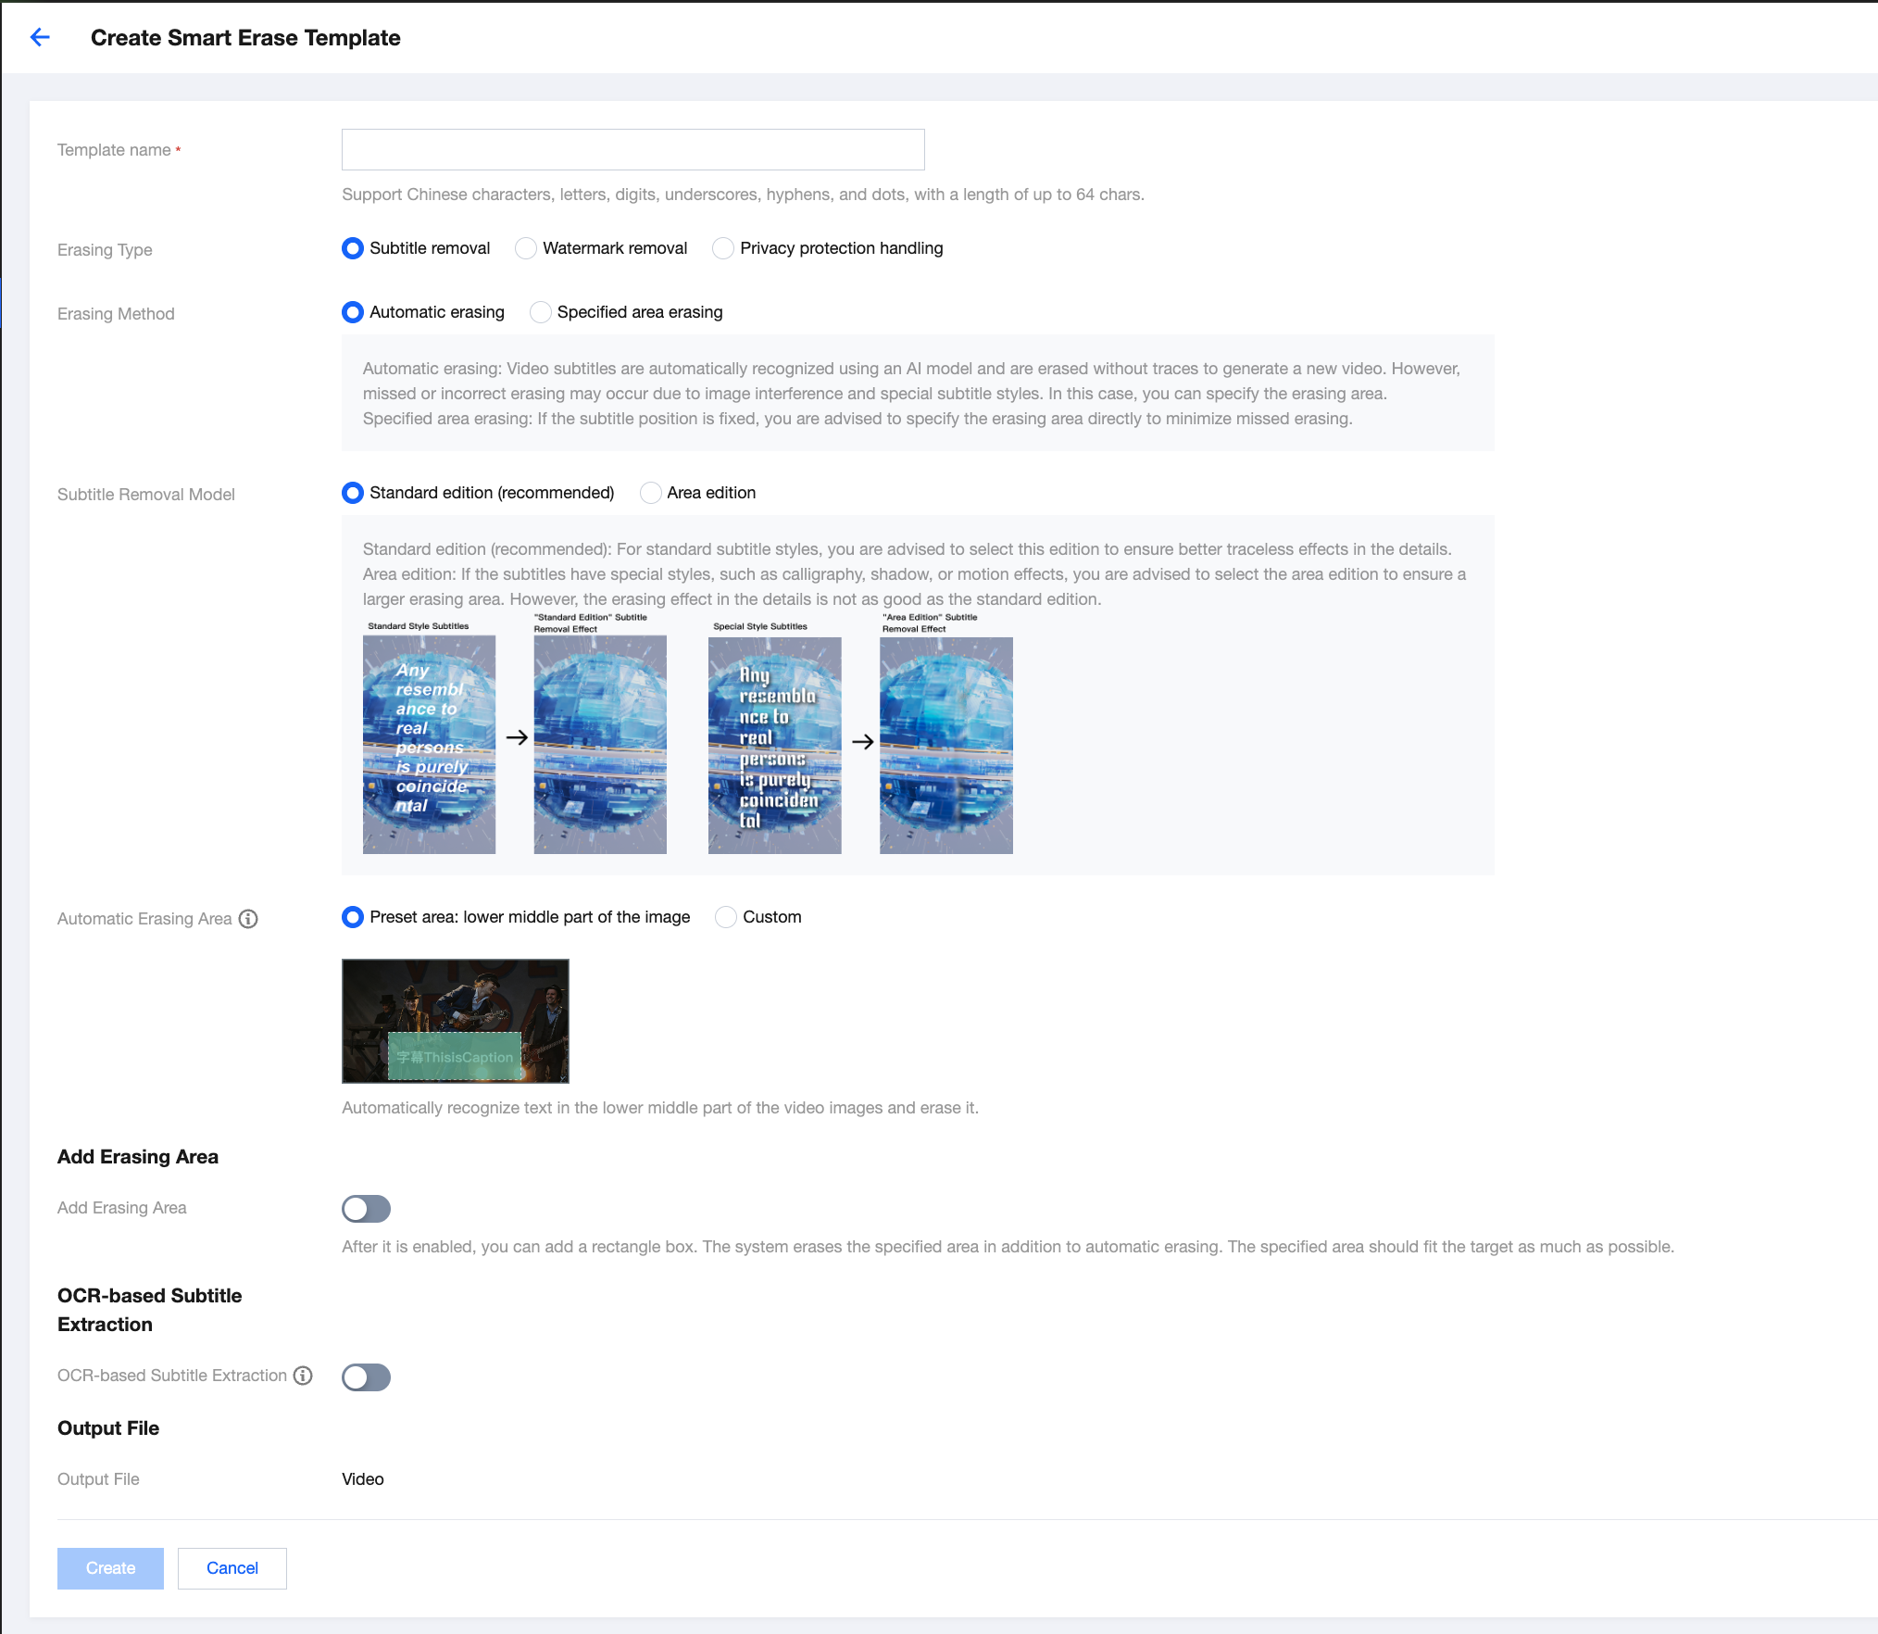Enable the Add Erasing Area toggle

366,1209
